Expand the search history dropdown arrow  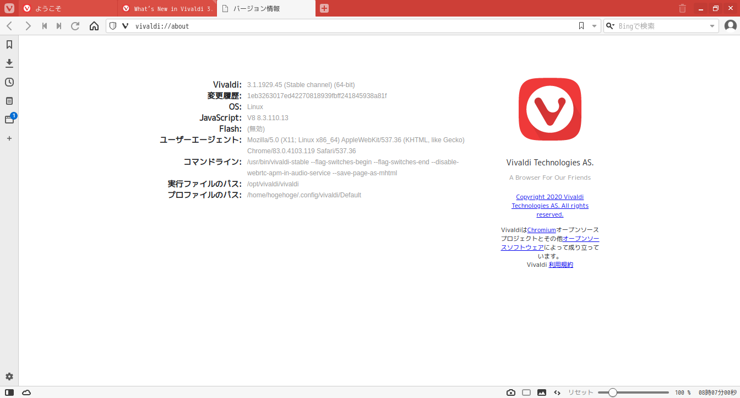[712, 26]
